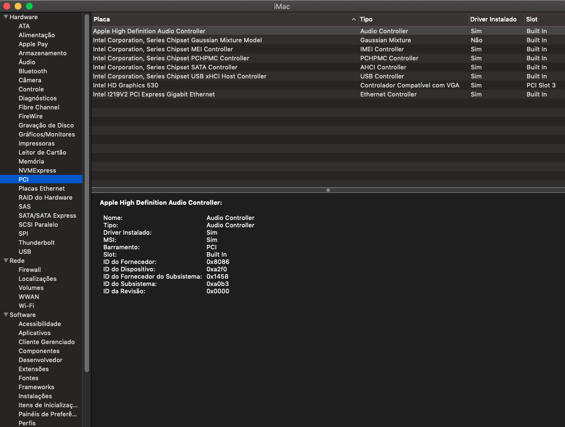Click the green zoom window button
The image size is (565, 427).
click(x=29, y=6)
